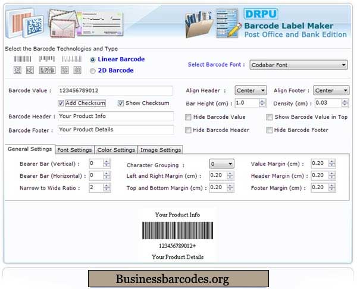Image resolution: width=357 pixels, height=289 pixels.
Task: Click the Footer Margin 0.20 field
Action: (320, 187)
